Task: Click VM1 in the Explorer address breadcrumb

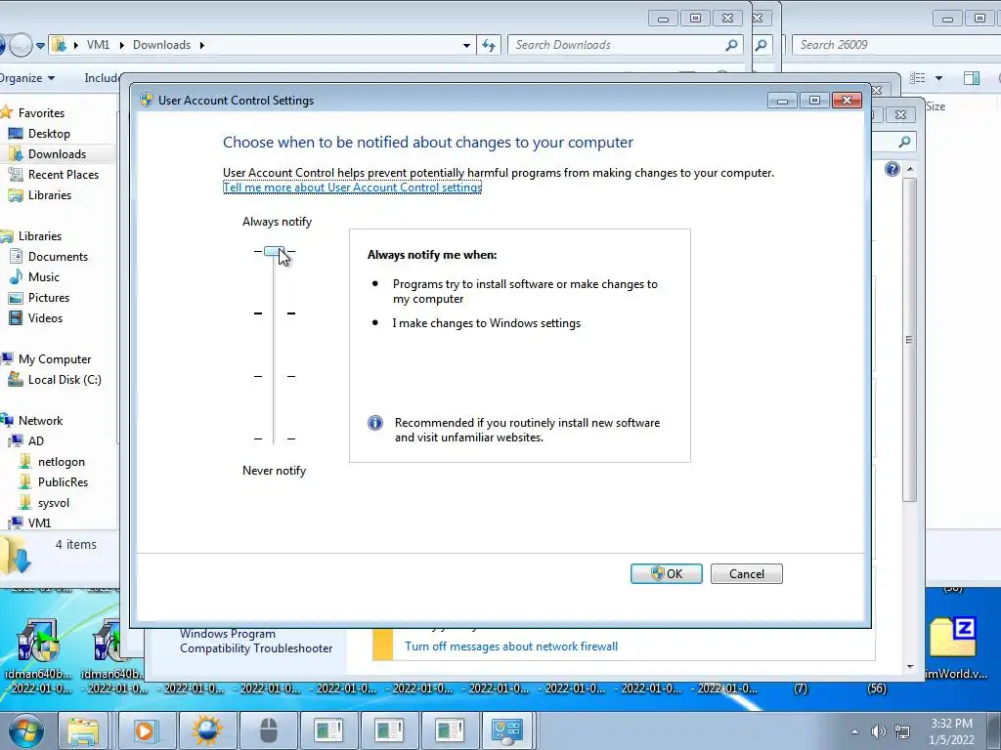Action: click(99, 45)
